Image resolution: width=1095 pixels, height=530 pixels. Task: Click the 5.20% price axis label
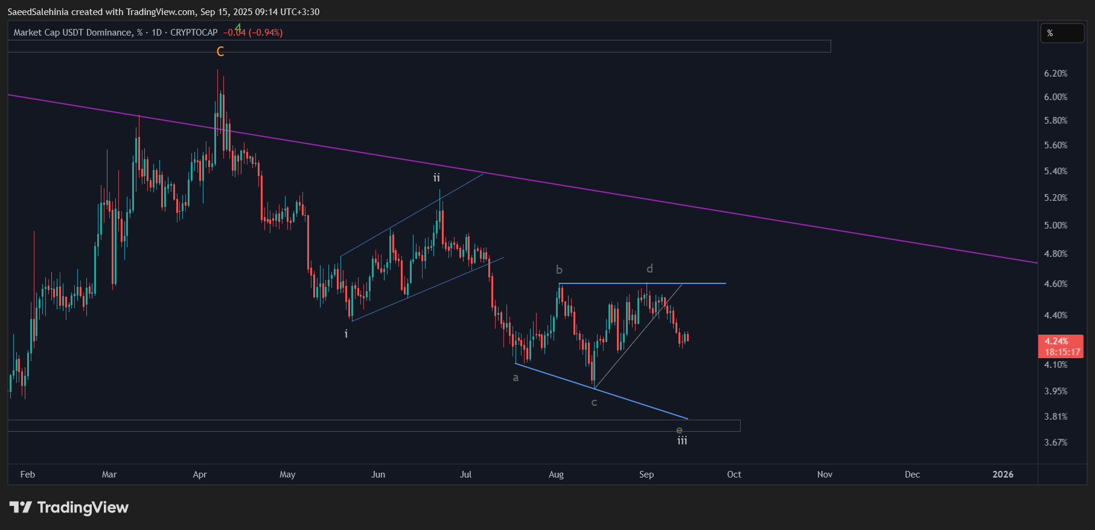point(1056,198)
